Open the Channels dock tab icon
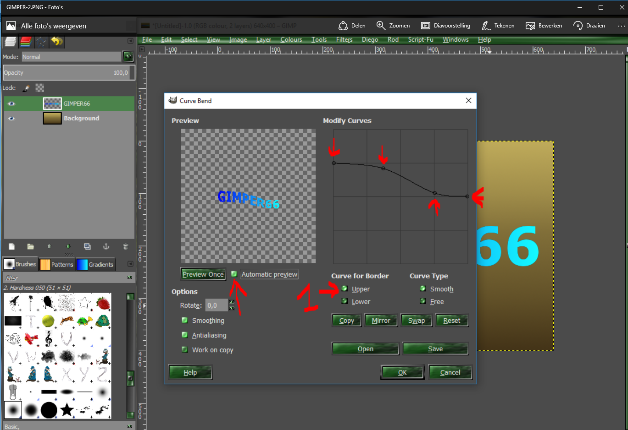Viewport: 628px width, 430px height. (x=26, y=42)
